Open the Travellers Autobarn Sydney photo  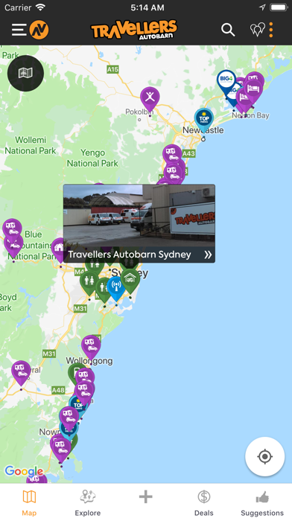pos(139,216)
